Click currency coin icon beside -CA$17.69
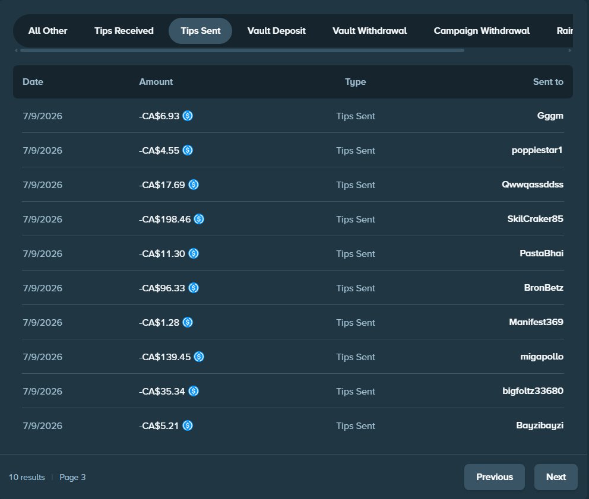Image resolution: width=589 pixels, height=499 pixels. (194, 185)
